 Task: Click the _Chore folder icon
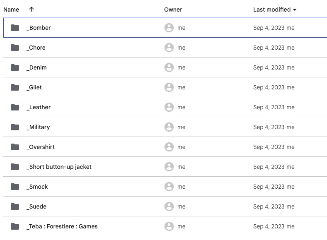(x=15, y=48)
